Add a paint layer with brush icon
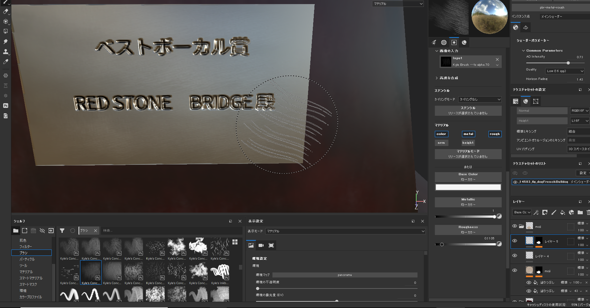This screenshot has width=590, height=308. tap(554, 212)
